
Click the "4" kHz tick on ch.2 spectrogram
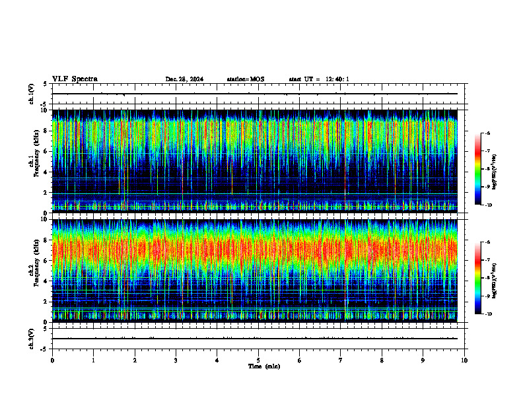[46, 281]
